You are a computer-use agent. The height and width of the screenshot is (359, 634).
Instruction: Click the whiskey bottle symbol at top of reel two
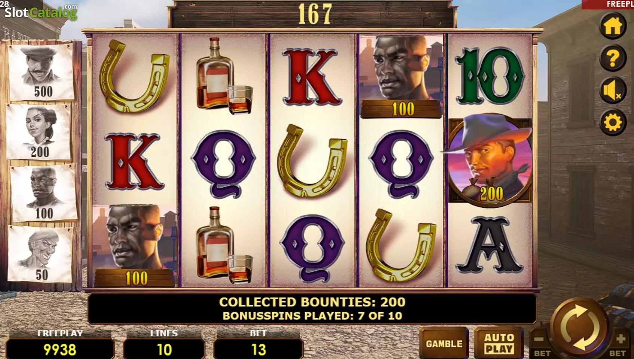pos(223,76)
